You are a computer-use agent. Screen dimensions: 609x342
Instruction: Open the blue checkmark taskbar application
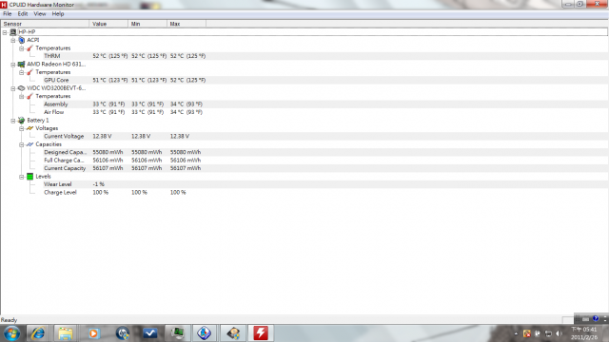click(x=149, y=333)
